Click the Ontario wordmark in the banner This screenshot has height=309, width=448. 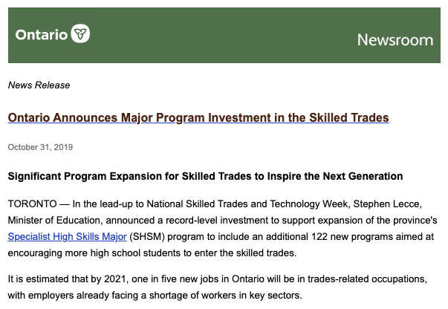tap(42, 35)
